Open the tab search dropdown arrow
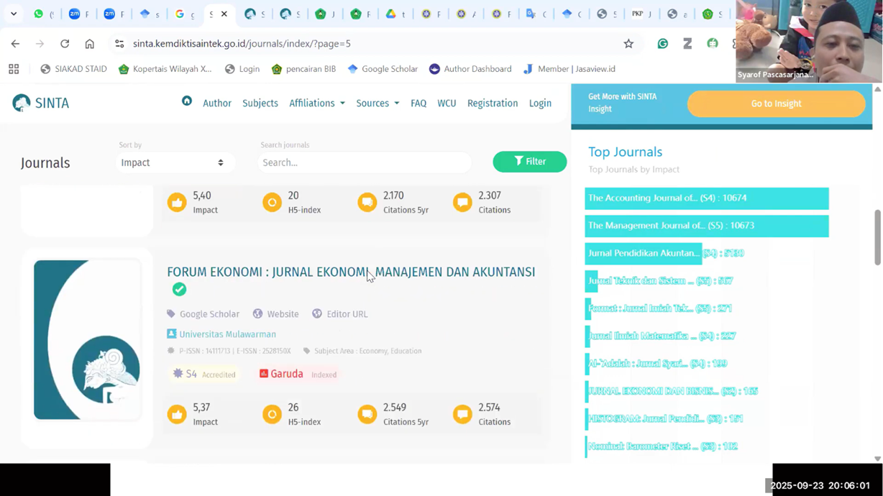Viewport: 883px width, 496px height. (14, 14)
